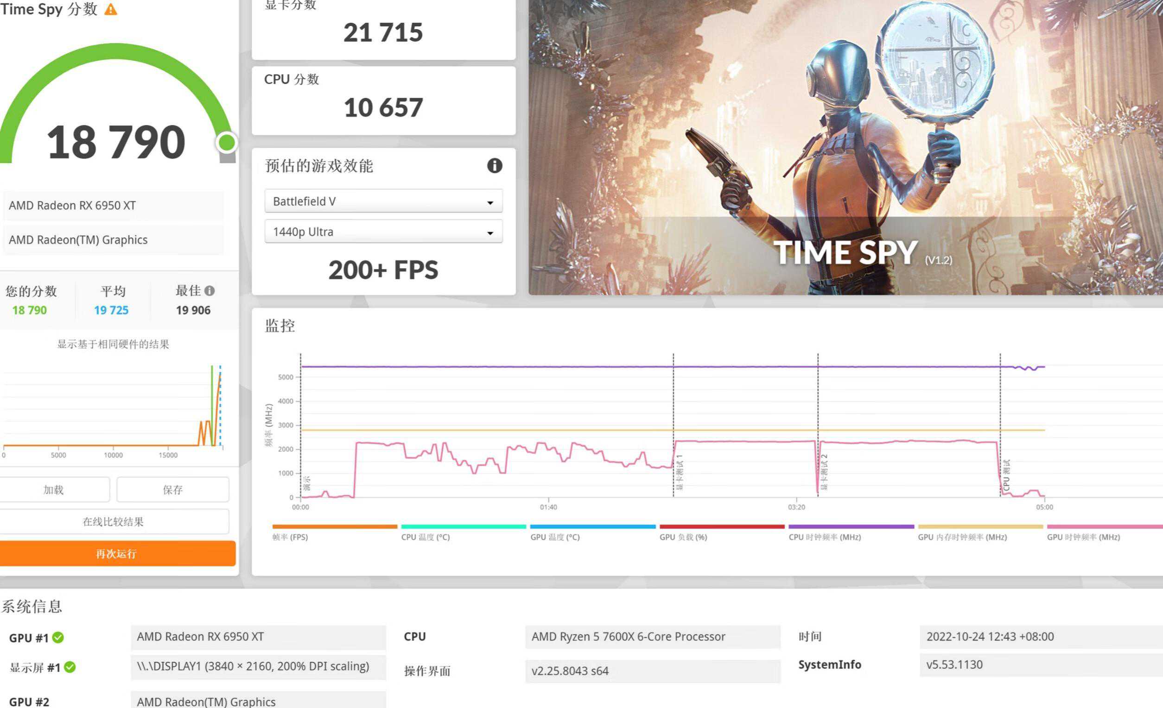Toggle frame rate FPS orange legend
Screen dimensions: 1163x708
289,537
